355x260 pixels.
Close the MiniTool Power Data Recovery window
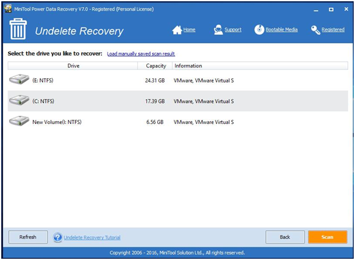pos(346,9)
